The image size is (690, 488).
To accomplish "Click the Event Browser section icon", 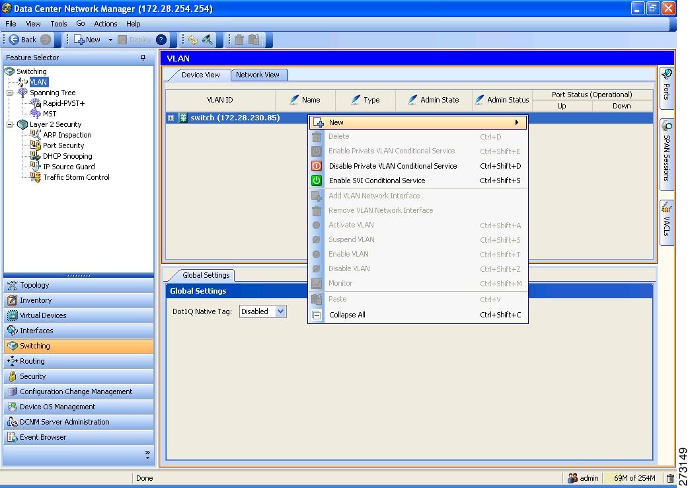I will tap(13, 437).
